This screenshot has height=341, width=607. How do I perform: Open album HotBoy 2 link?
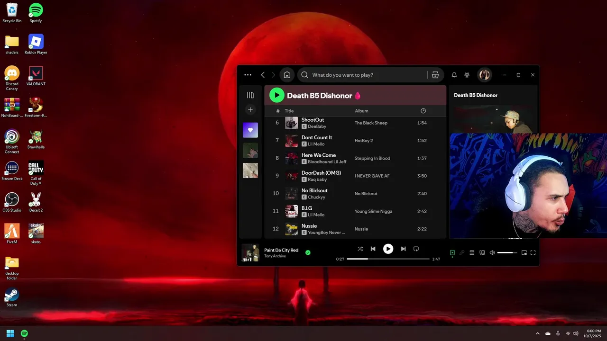point(364,141)
